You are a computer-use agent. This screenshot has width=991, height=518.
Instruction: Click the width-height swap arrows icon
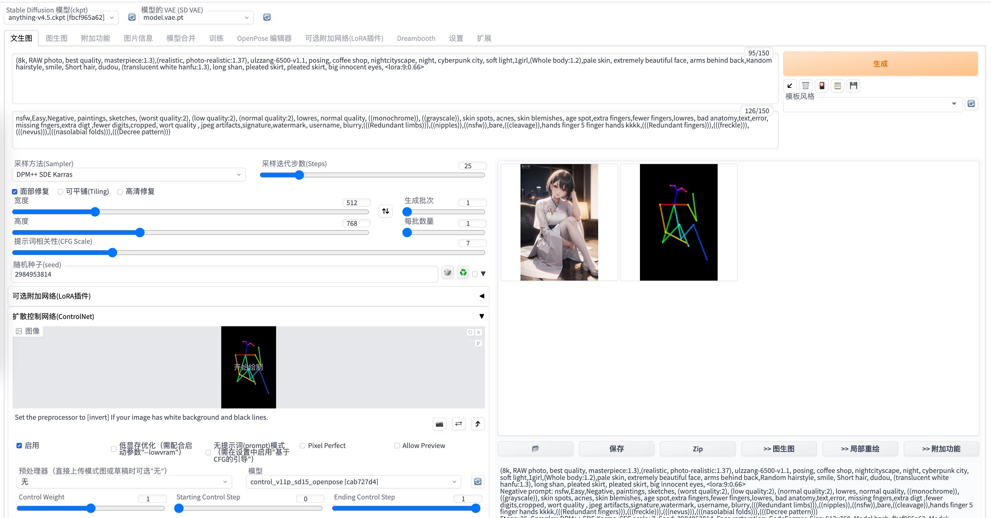pyautogui.click(x=385, y=211)
